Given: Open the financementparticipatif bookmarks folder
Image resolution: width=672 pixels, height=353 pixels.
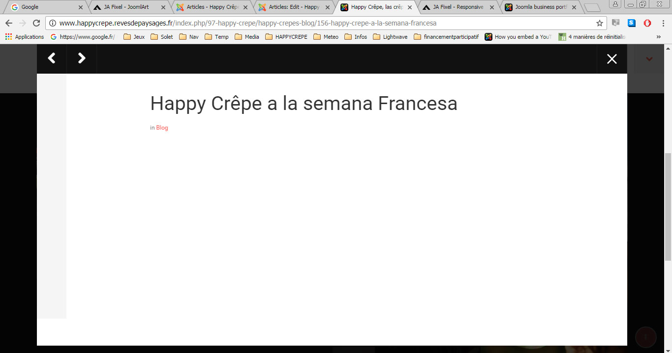Looking at the screenshot, I should pyautogui.click(x=446, y=37).
